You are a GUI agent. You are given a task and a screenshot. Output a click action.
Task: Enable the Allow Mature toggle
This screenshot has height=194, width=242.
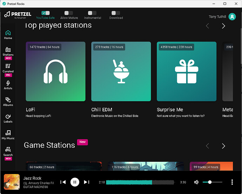[69, 13]
